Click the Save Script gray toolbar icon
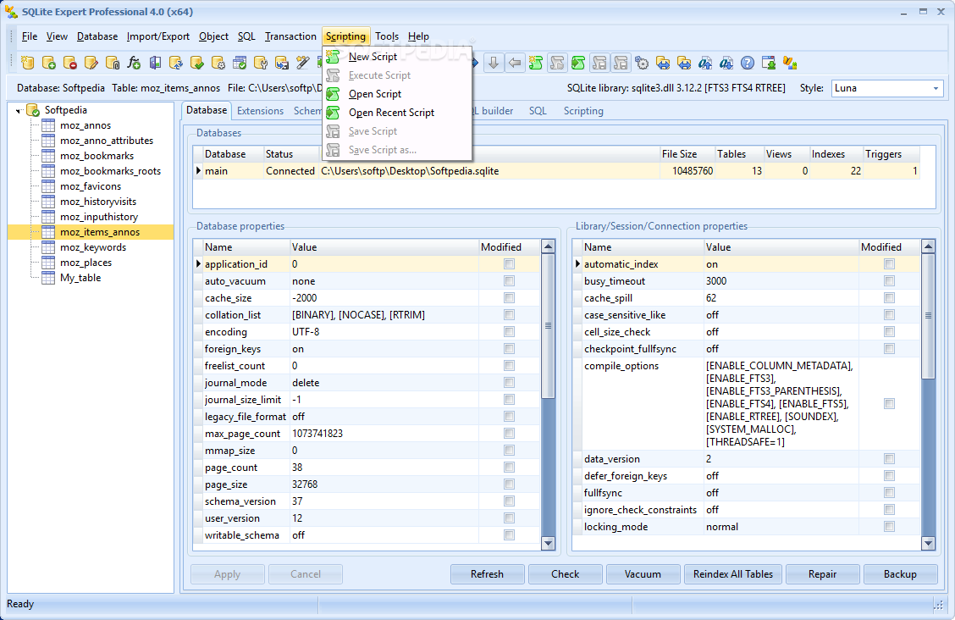The image size is (955, 620). coord(600,63)
